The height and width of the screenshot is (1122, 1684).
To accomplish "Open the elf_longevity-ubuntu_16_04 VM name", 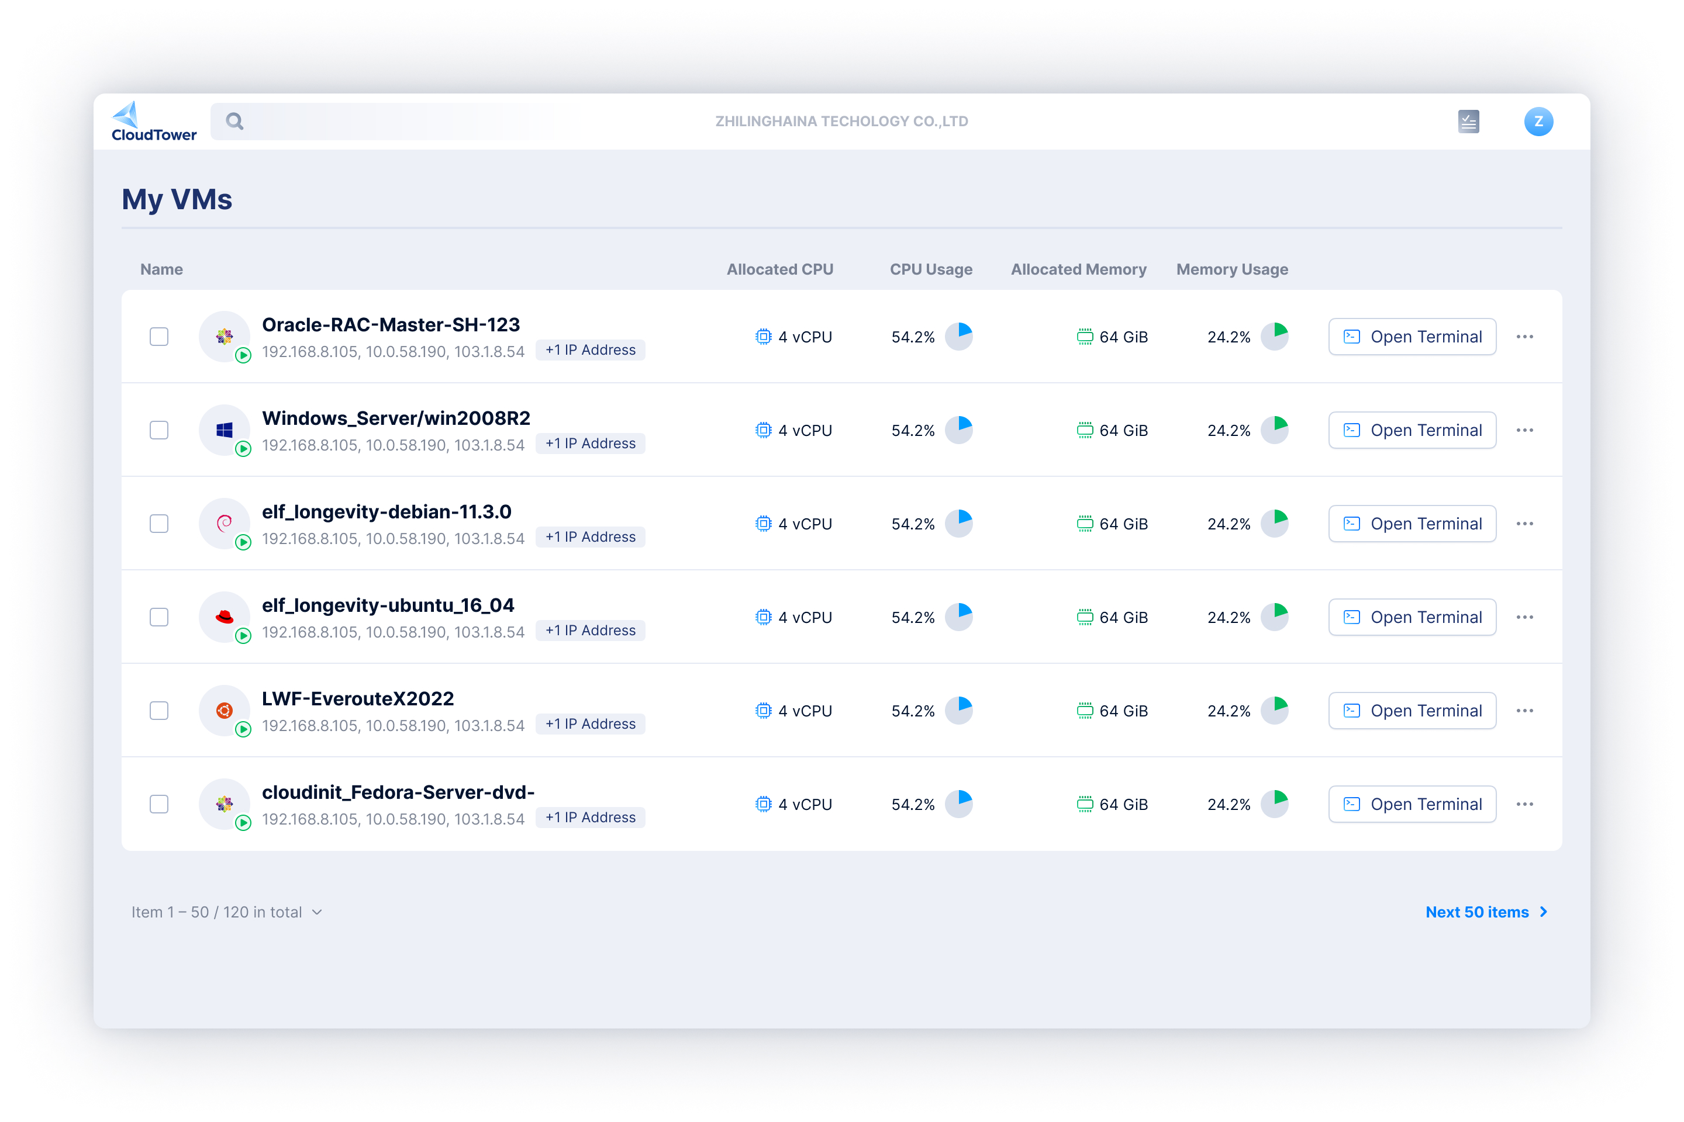I will [388, 605].
